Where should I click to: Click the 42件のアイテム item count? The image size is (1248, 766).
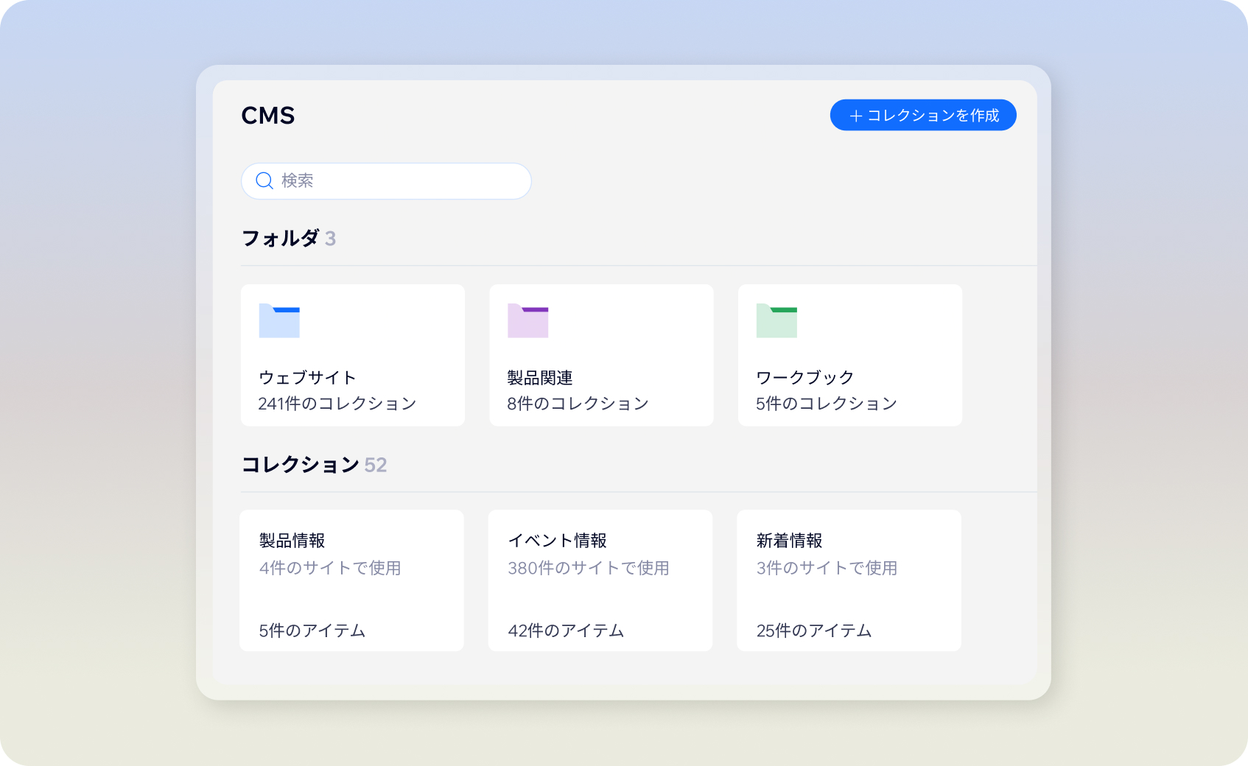(x=566, y=630)
